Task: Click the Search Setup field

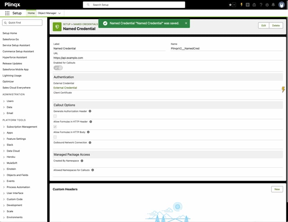Action: point(134,5)
